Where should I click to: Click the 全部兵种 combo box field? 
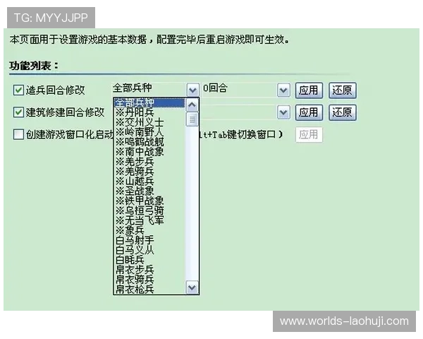pos(156,90)
